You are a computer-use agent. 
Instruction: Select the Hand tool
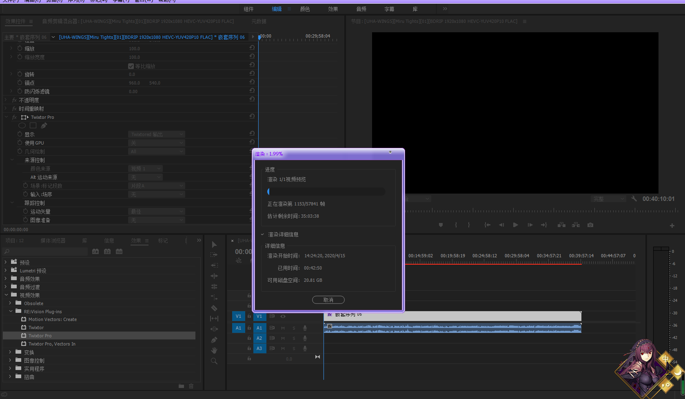[214, 350]
